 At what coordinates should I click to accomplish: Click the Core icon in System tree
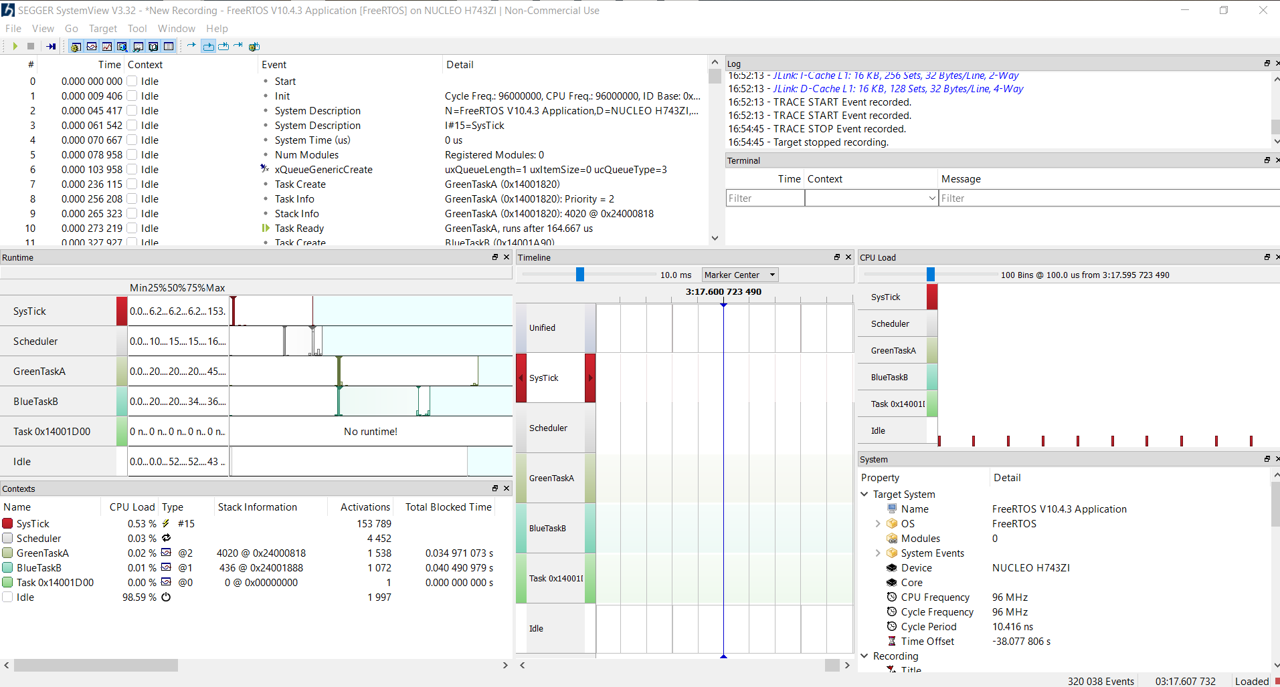click(892, 582)
